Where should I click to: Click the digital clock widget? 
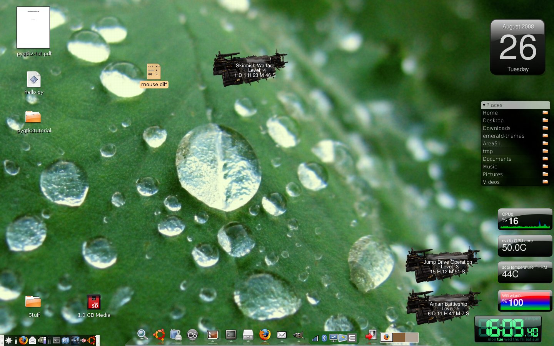click(x=508, y=329)
